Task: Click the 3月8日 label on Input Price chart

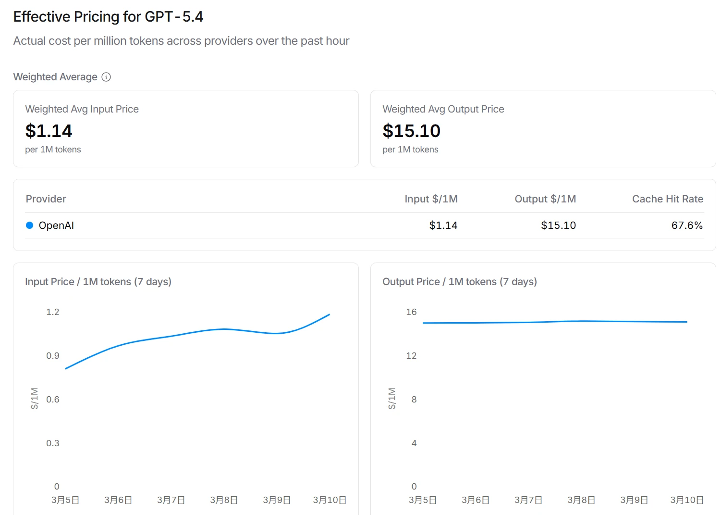Action: point(224,500)
